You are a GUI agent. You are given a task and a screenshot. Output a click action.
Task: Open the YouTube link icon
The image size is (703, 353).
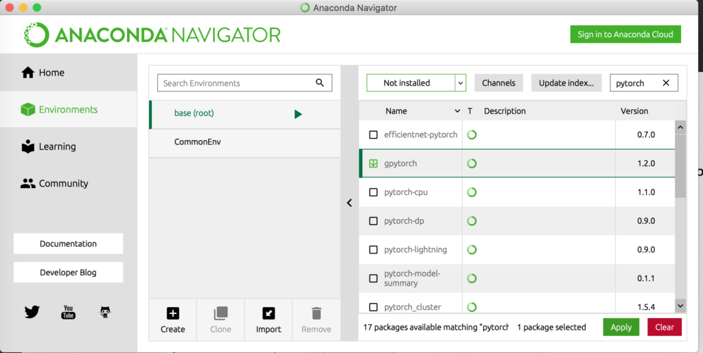pos(68,312)
